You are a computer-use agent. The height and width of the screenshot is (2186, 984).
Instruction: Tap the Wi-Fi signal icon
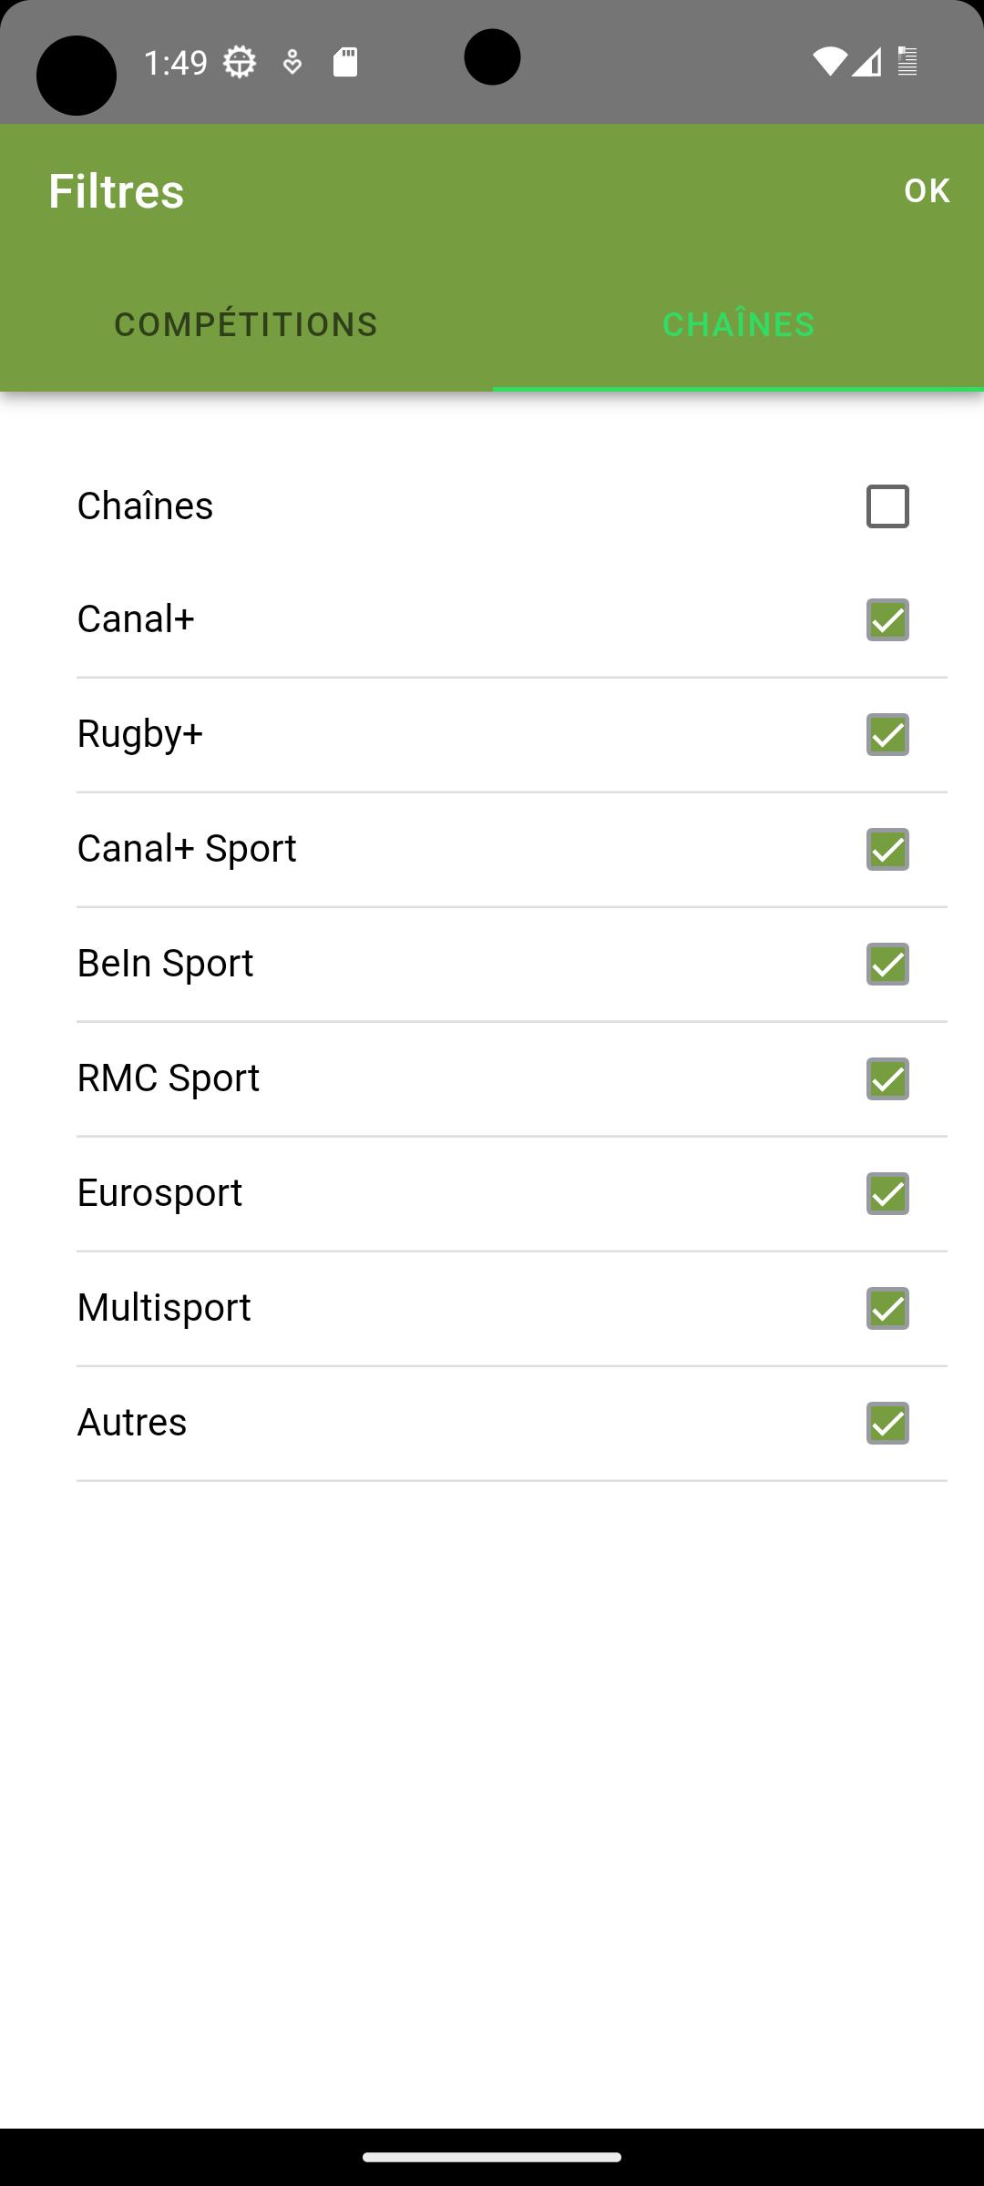click(x=829, y=62)
